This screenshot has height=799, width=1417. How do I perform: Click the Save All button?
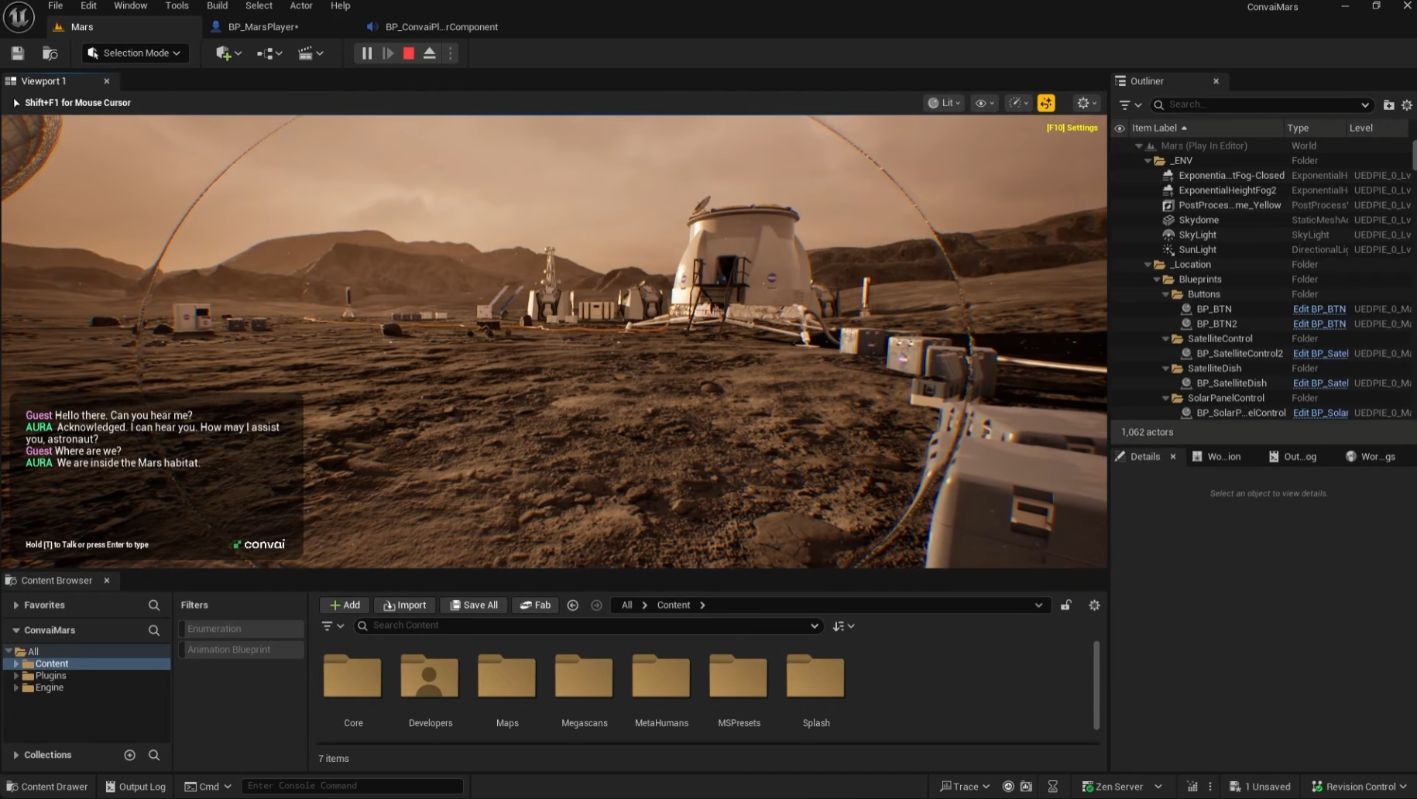point(474,605)
